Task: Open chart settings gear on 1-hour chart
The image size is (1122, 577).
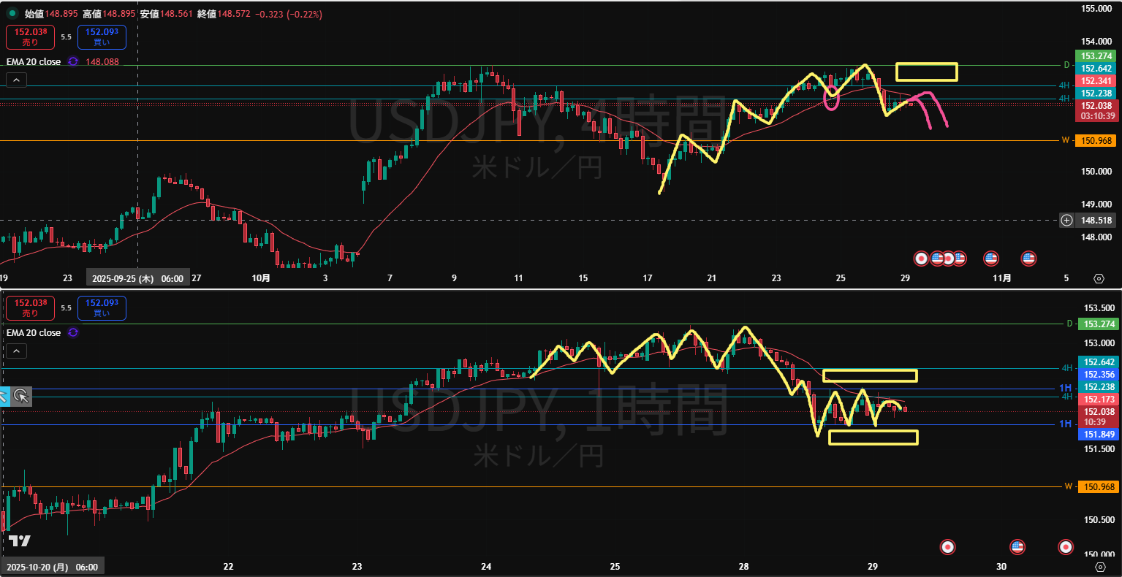Action: (1100, 567)
